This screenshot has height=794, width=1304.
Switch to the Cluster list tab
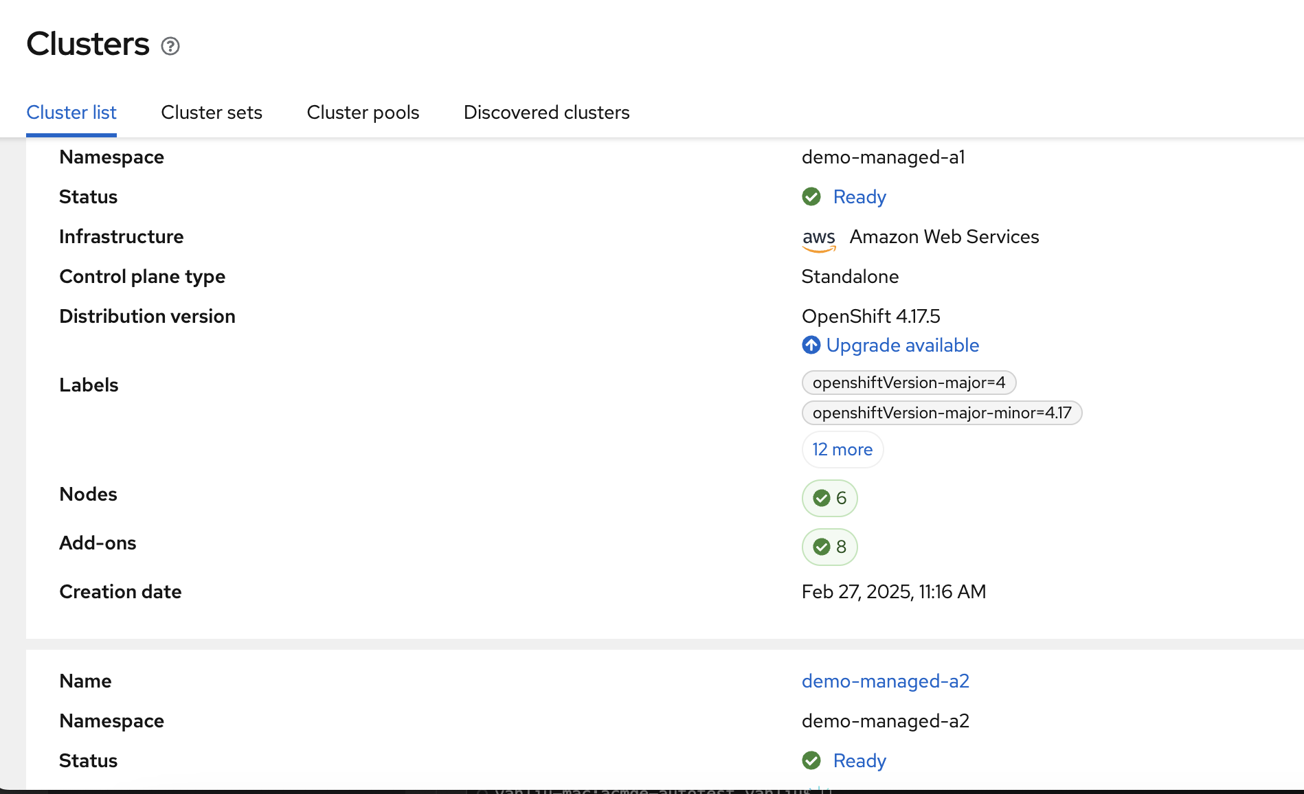point(71,113)
